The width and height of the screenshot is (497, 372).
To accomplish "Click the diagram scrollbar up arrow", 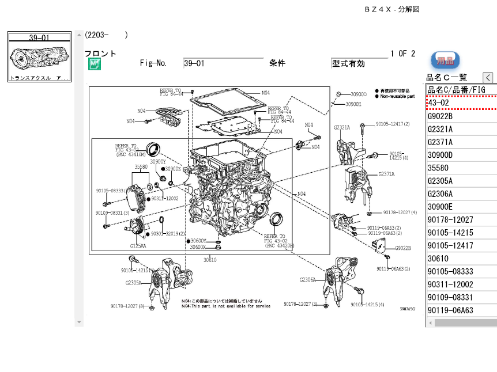I will pyautogui.click(x=79, y=35).
